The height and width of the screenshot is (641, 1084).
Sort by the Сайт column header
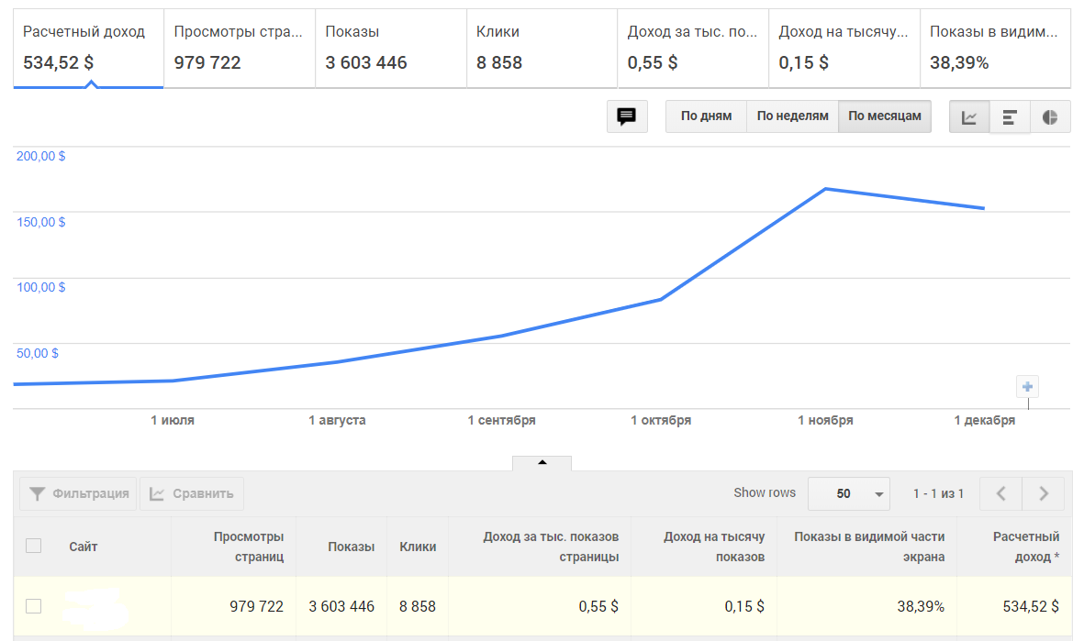pyautogui.click(x=83, y=547)
